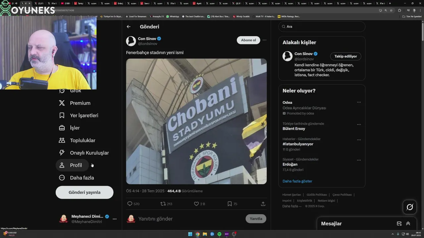The image size is (424, 238).
Task: Open Premium from the sidebar
Action: tap(80, 103)
